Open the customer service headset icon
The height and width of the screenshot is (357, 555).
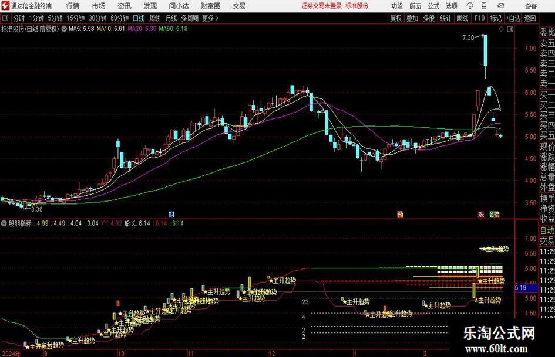(x=470, y=6)
